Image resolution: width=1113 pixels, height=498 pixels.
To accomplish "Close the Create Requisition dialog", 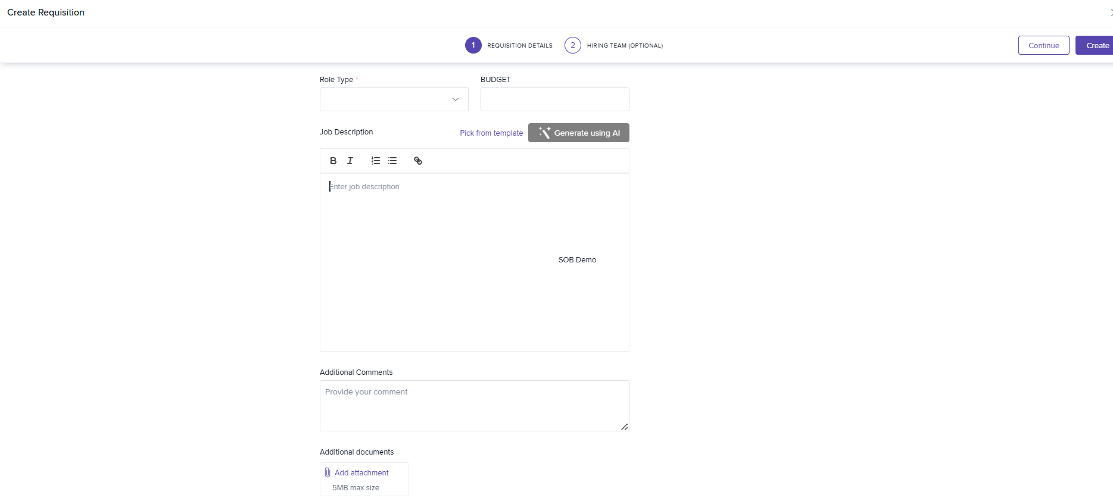I will [x=1110, y=12].
